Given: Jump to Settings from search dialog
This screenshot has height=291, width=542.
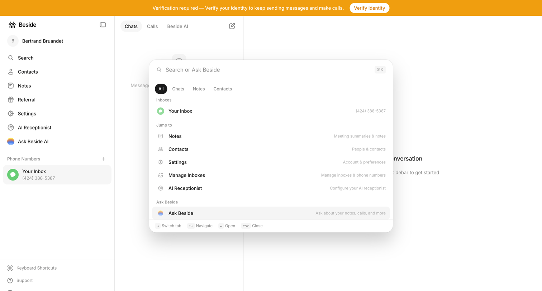Looking at the screenshot, I should 271,162.
